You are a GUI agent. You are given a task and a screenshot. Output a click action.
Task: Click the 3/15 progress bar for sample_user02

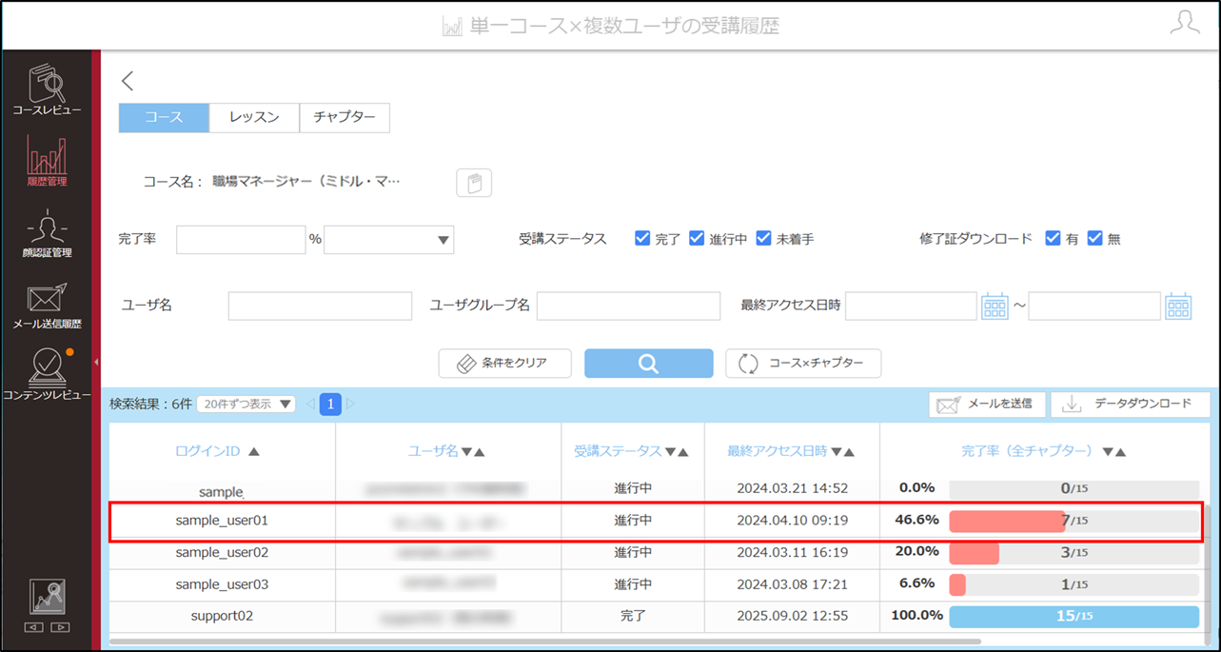[1073, 553]
